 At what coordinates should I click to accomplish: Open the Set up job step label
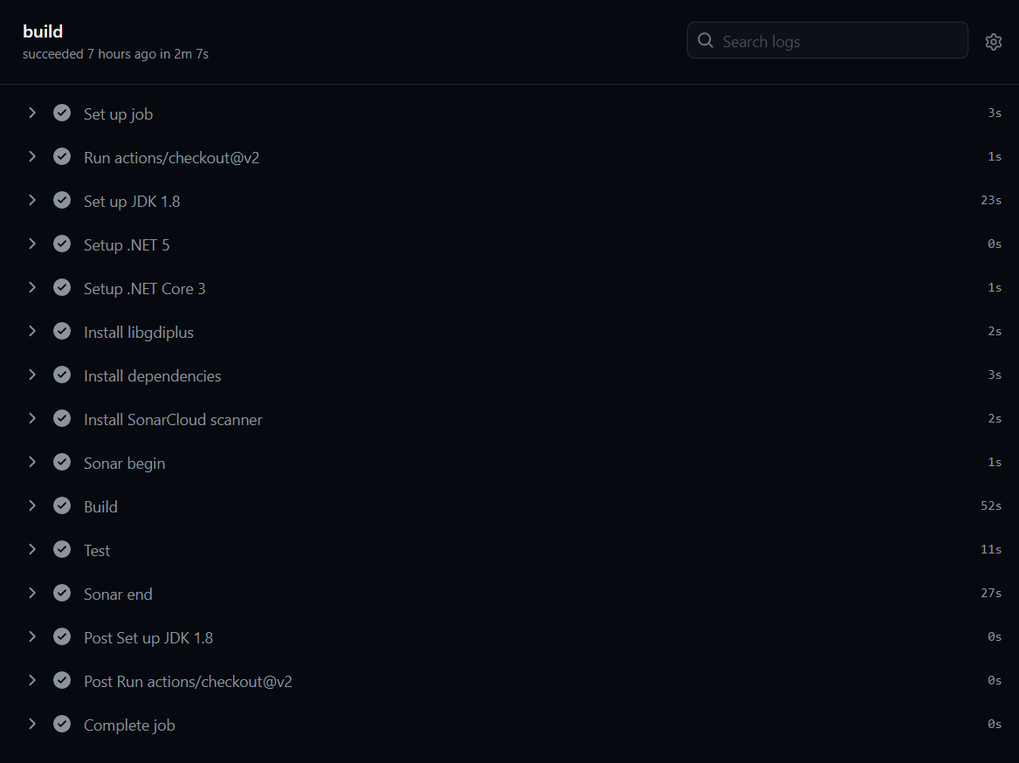(118, 114)
